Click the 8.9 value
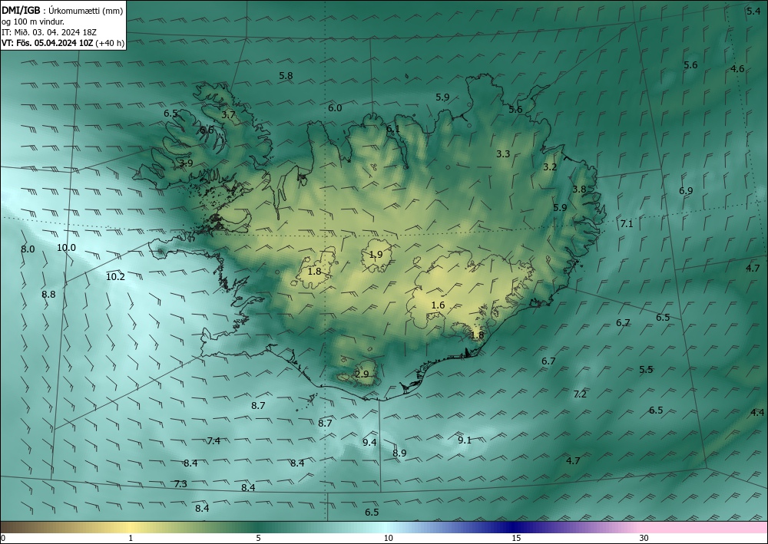Screen dimensions: 768x544 [399, 453]
